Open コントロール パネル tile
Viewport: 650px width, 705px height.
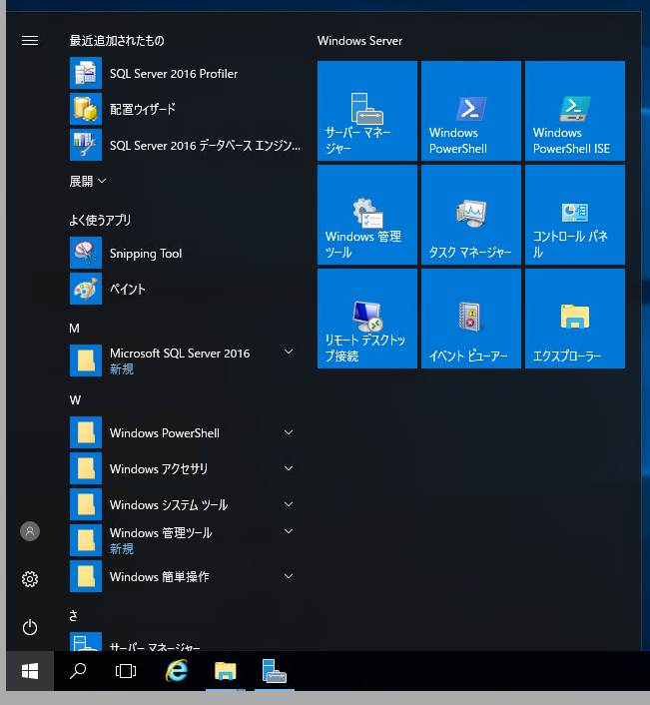click(x=575, y=215)
